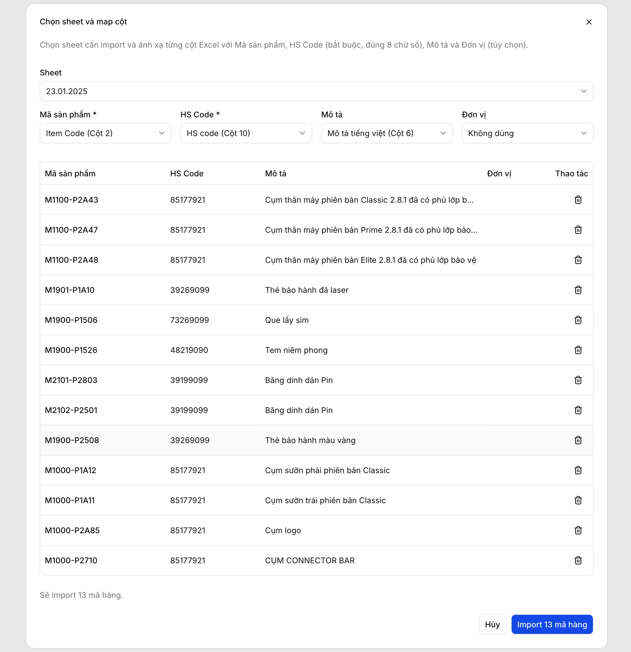
Task: Remove the M1900-P2508 warranty card row
Action: (578, 440)
